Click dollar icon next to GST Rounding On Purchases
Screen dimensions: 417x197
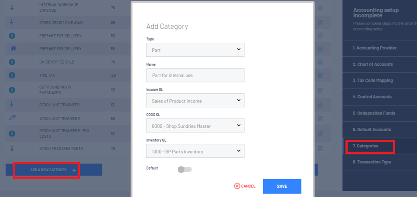click(12, 90)
